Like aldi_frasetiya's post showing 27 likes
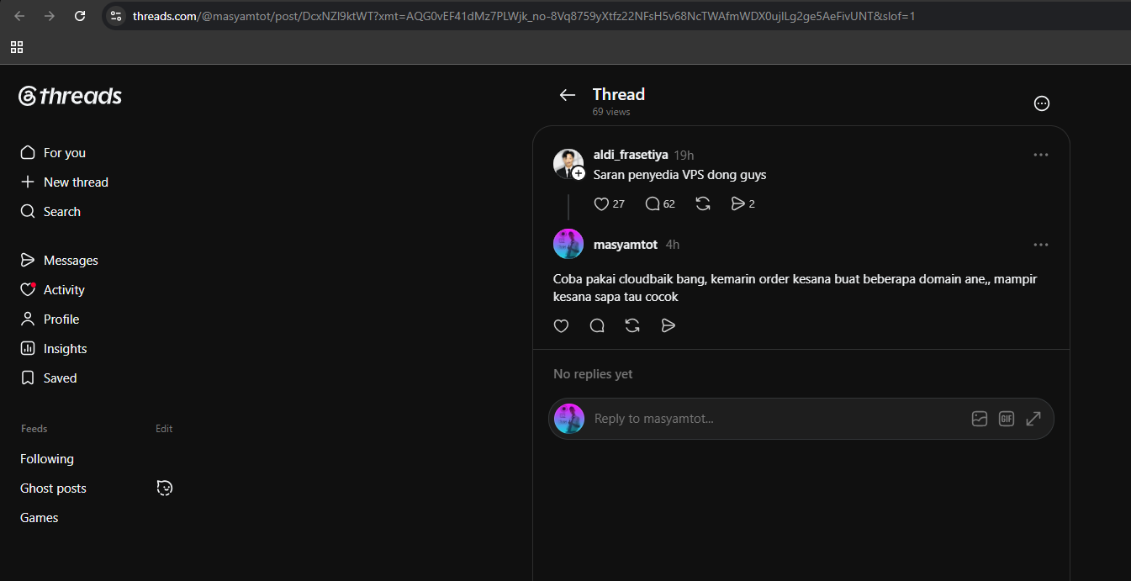Screen dimensions: 1131x581 pyautogui.click(x=609, y=203)
